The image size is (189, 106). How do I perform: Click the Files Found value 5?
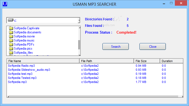[x=128, y=26]
